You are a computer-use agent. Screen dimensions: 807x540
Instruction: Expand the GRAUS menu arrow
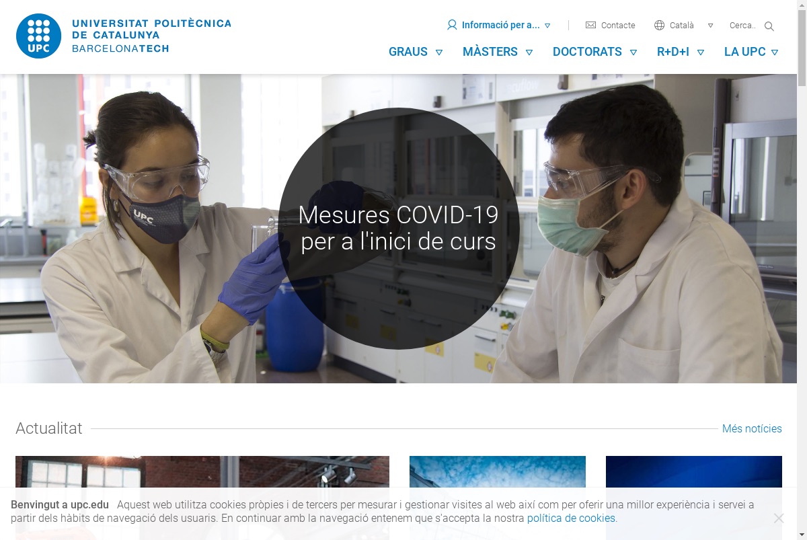[x=439, y=52]
